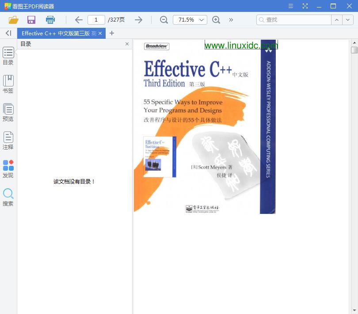Print the document using the printer icon
Viewport: 358px width, 314px height.
pos(50,20)
